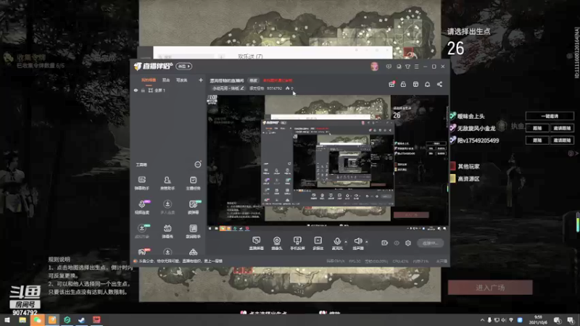Open the Windows Start button
The image size is (580, 326).
(x=7, y=320)
